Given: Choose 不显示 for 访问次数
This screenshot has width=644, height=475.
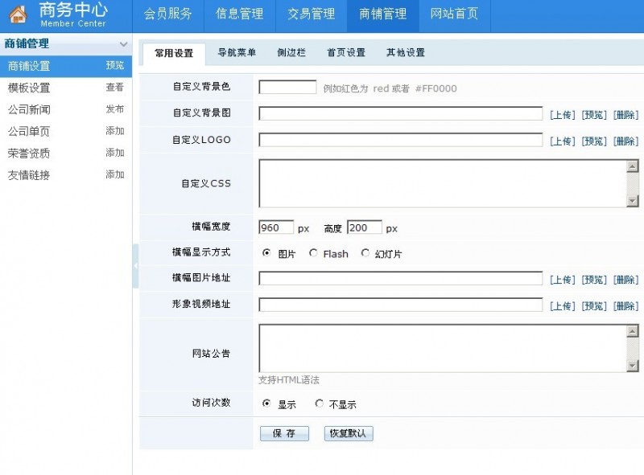Looking at the screenshot, I should tap(320, 403).
